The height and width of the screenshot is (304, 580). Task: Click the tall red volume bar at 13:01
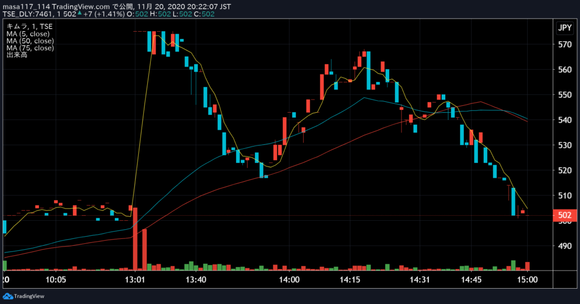coord(135,239)
